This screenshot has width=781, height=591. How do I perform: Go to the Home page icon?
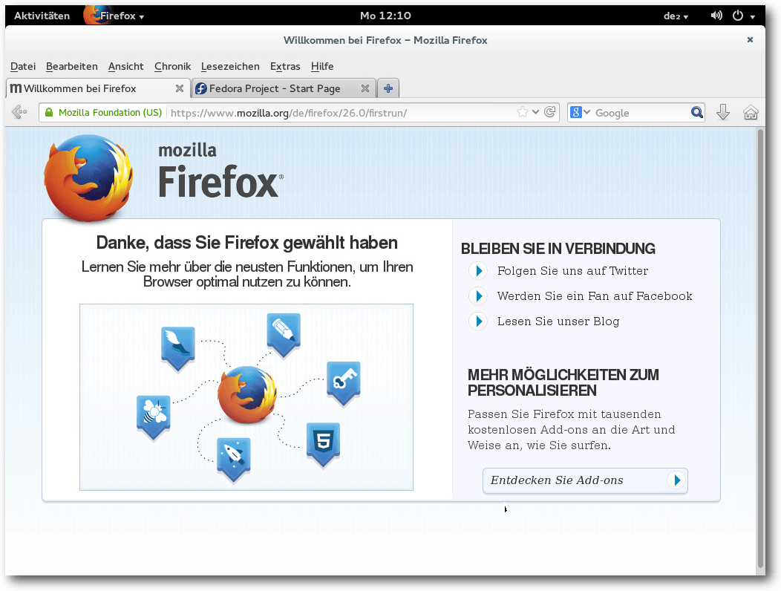(x=751, y=112)
